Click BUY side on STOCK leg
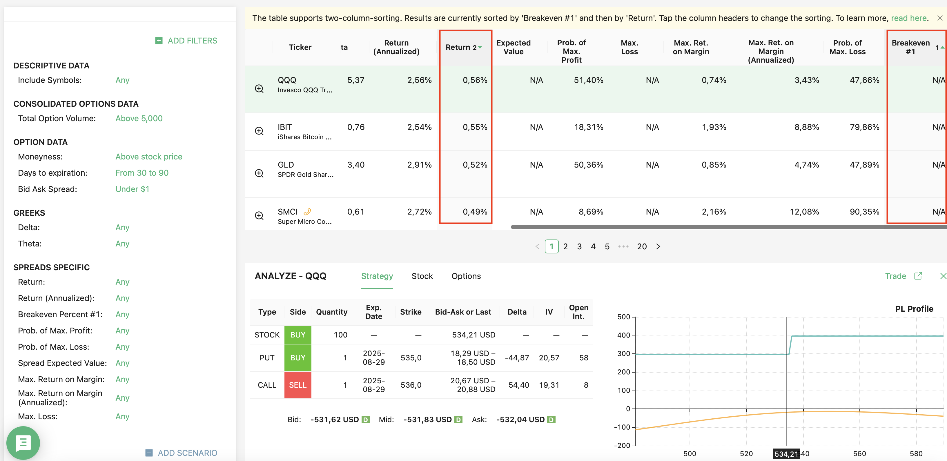947x461 pixels. click(298, 335)
